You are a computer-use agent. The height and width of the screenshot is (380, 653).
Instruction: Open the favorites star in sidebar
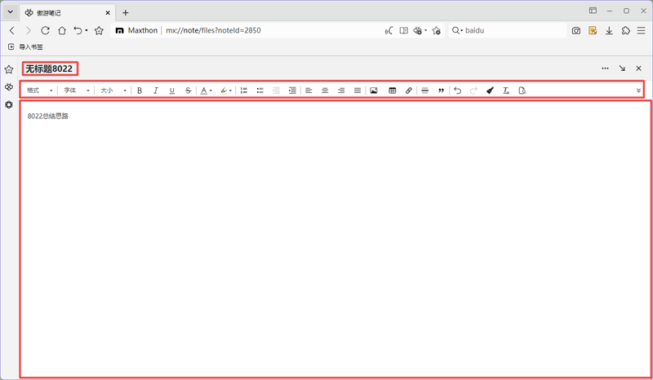(9, 69)
